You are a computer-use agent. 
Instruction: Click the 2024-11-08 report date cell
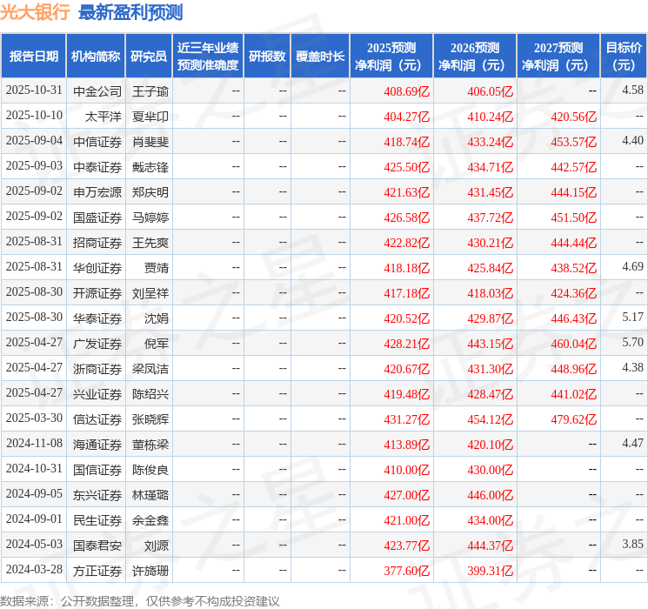click(34, 445)
